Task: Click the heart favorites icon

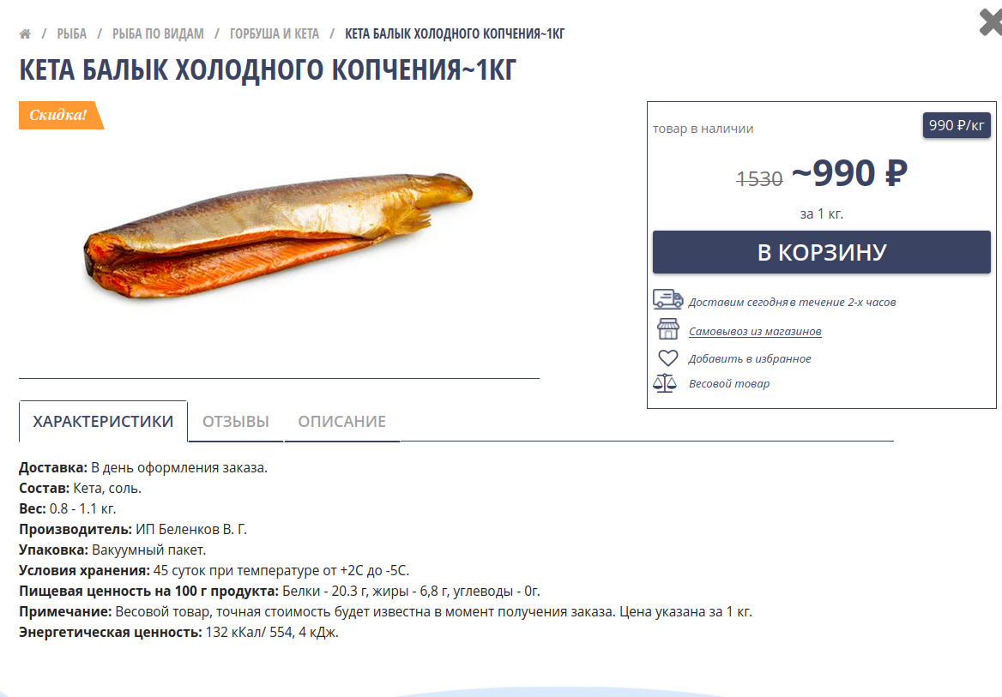Action: pyautogui.click(x=667, y=358)
